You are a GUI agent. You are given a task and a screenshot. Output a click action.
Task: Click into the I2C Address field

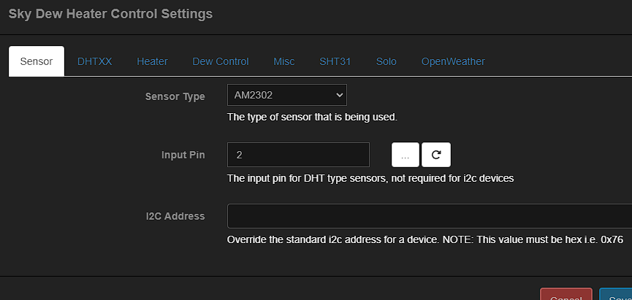(428, 216)
